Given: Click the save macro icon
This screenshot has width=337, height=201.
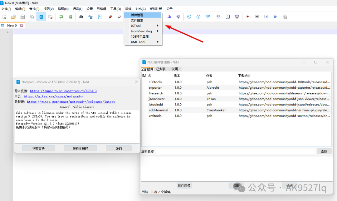Looking at the screenshot, I should point(285,17).
